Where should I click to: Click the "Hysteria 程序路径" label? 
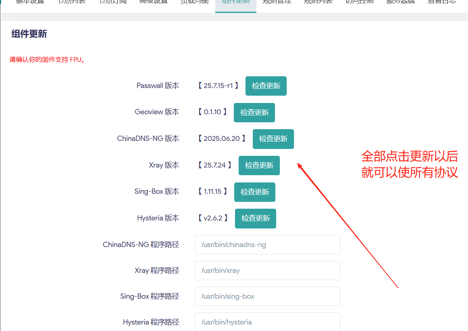click(151, 322)
